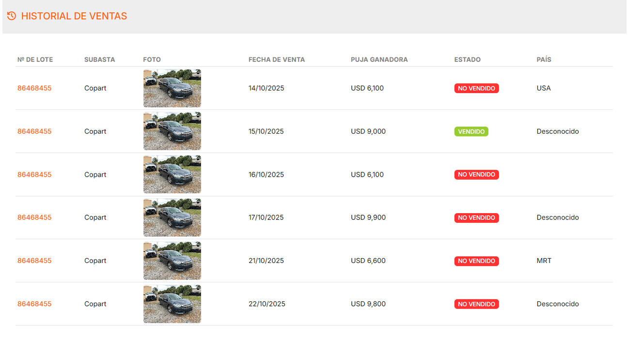Click the history clock icon beside Historial de Ventas
Viewport: 630px width, 339px height.
(x=12, y=16)
